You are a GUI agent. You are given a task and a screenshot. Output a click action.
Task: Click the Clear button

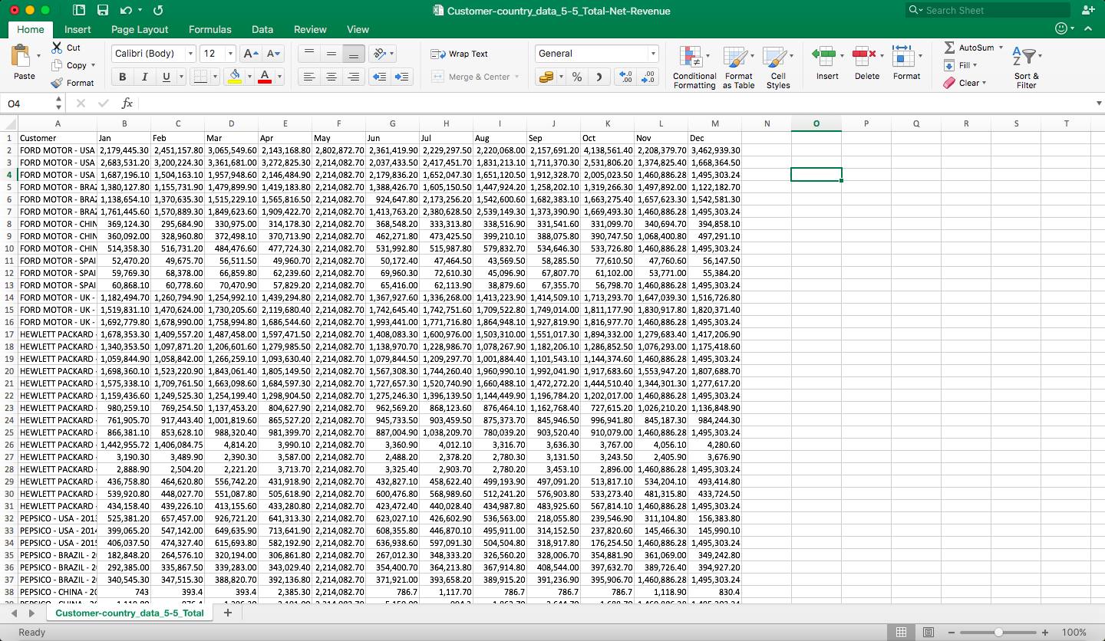click(964, 83)
